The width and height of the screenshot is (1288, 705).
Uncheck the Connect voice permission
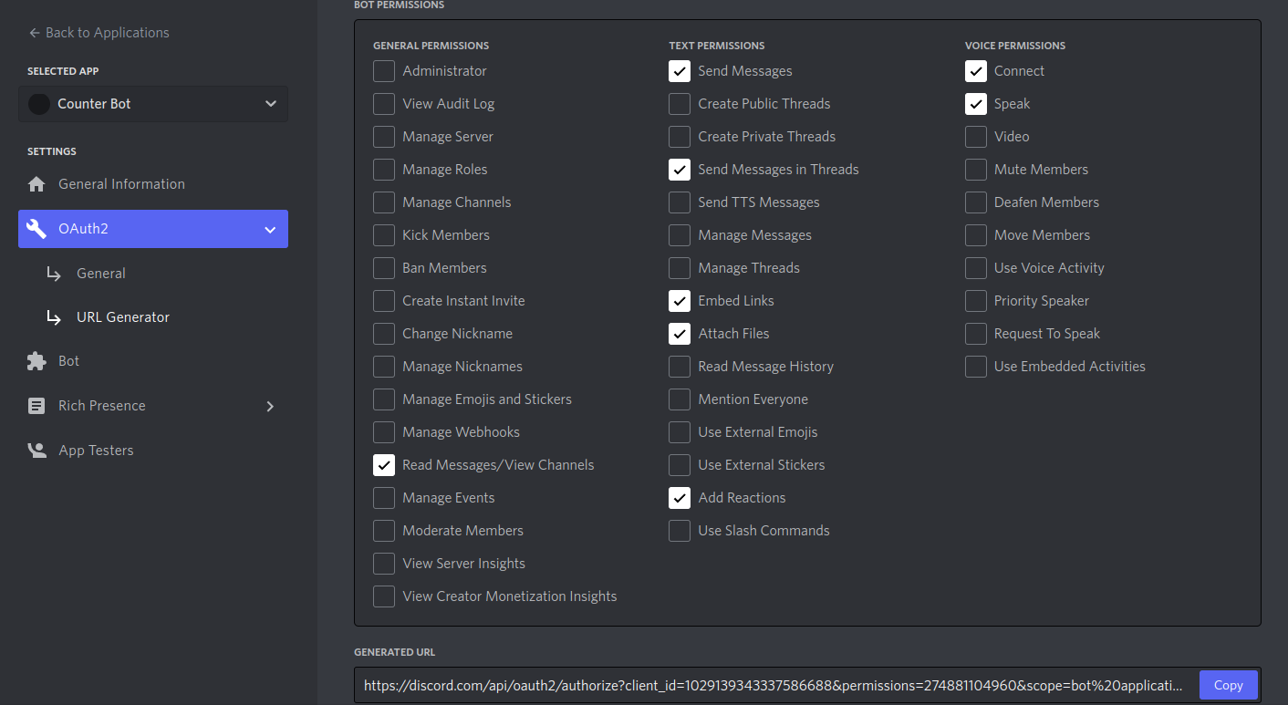click(976, 71)
